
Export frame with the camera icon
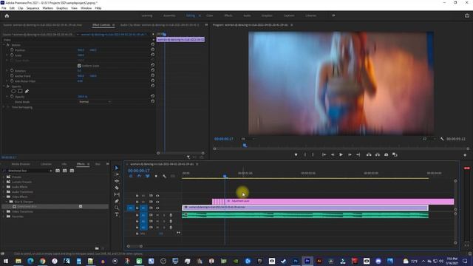click(386, 154)
